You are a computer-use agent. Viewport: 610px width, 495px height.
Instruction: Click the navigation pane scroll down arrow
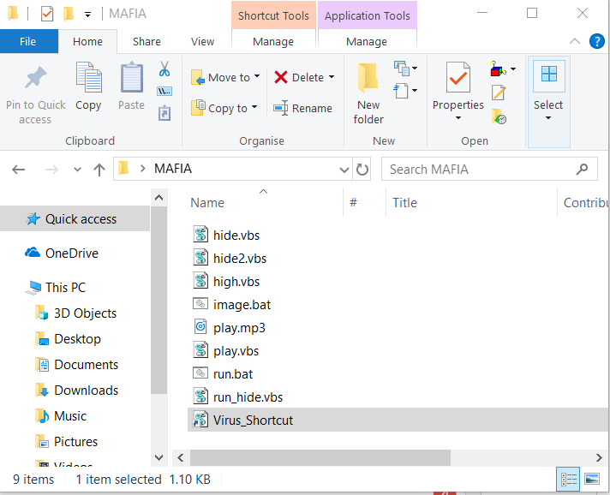point(158,457)
